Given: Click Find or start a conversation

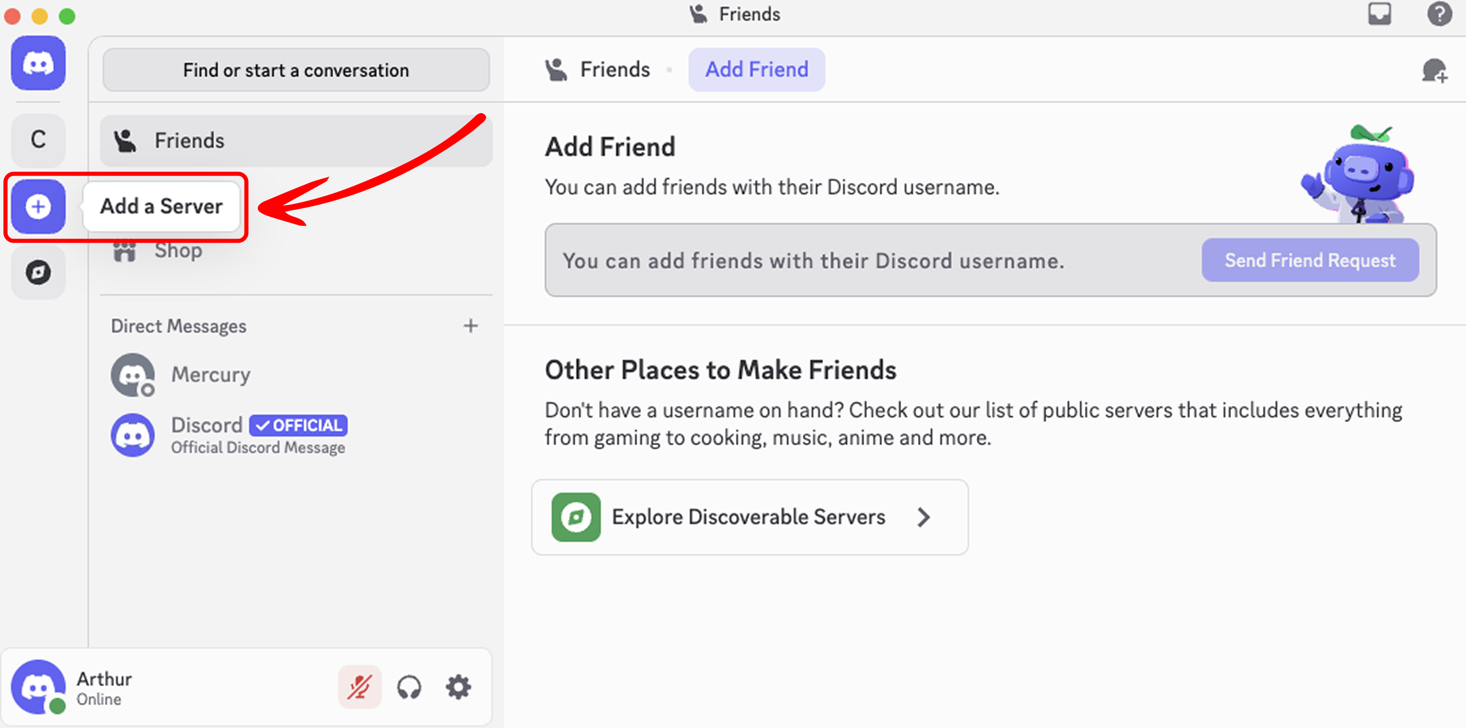Looking at the screenshot, I should (x=296, y=70).
